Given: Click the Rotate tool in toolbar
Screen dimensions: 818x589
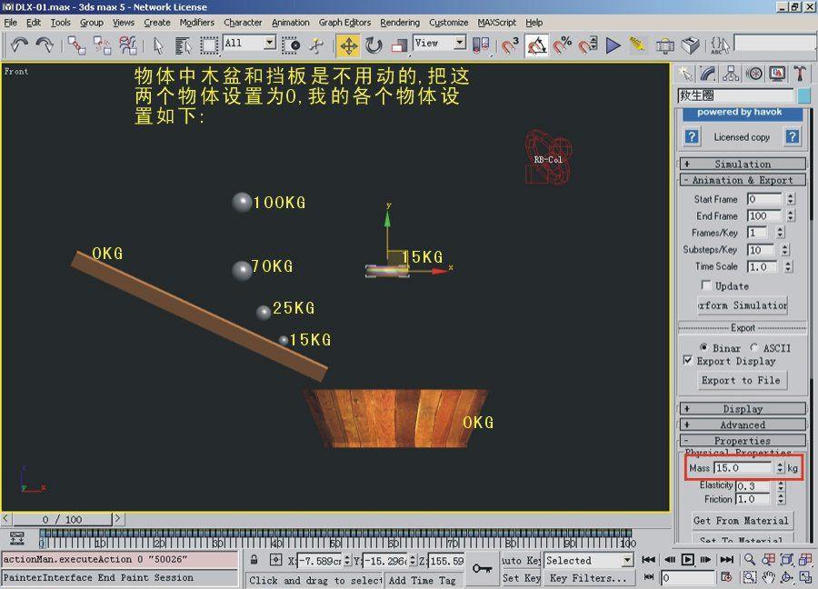Looking at the screenshot, I should [x=374, y=45].
